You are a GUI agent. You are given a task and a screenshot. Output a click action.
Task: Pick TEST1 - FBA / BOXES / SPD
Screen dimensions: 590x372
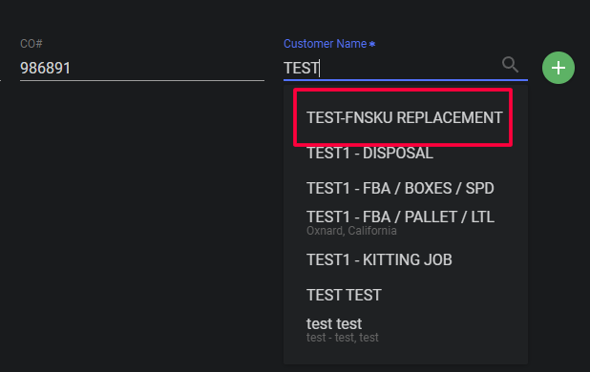[406, 188]
